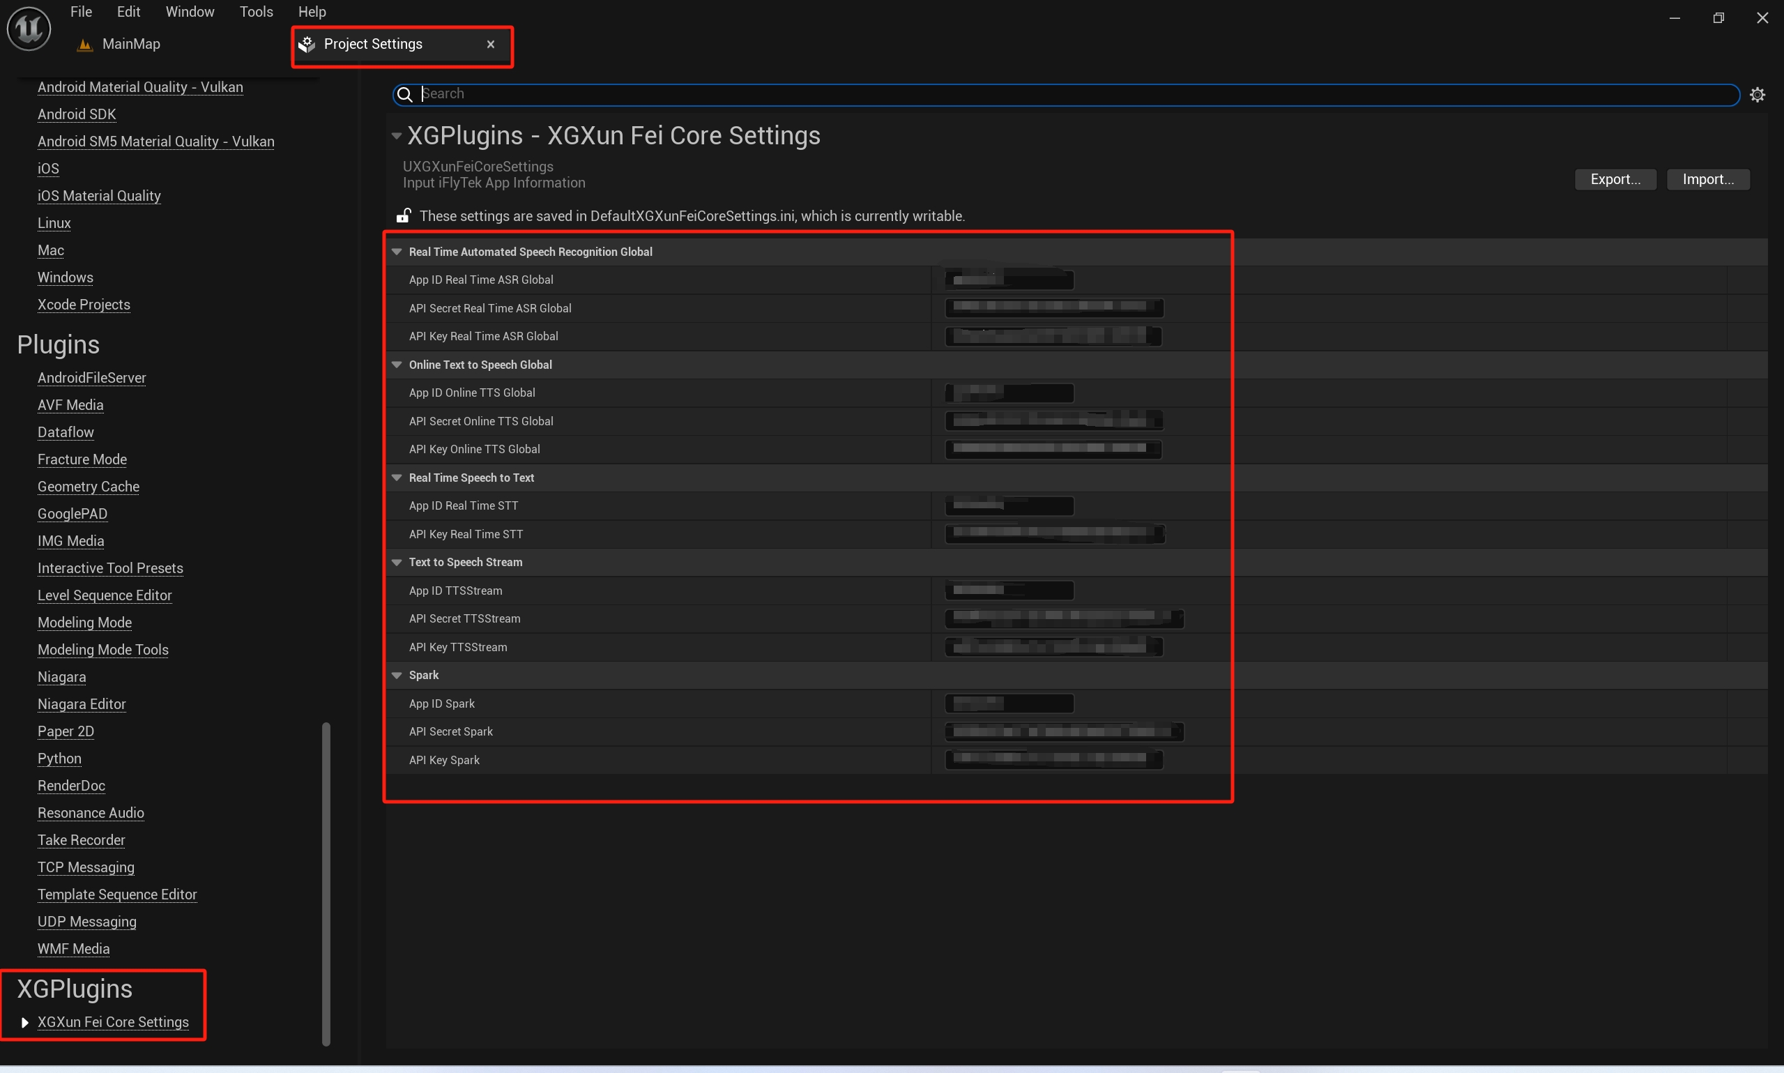This screenshot has width=1784, height=1073.
Task: Collapse Real Time Speech to Text section
Action: coord(397,478)
